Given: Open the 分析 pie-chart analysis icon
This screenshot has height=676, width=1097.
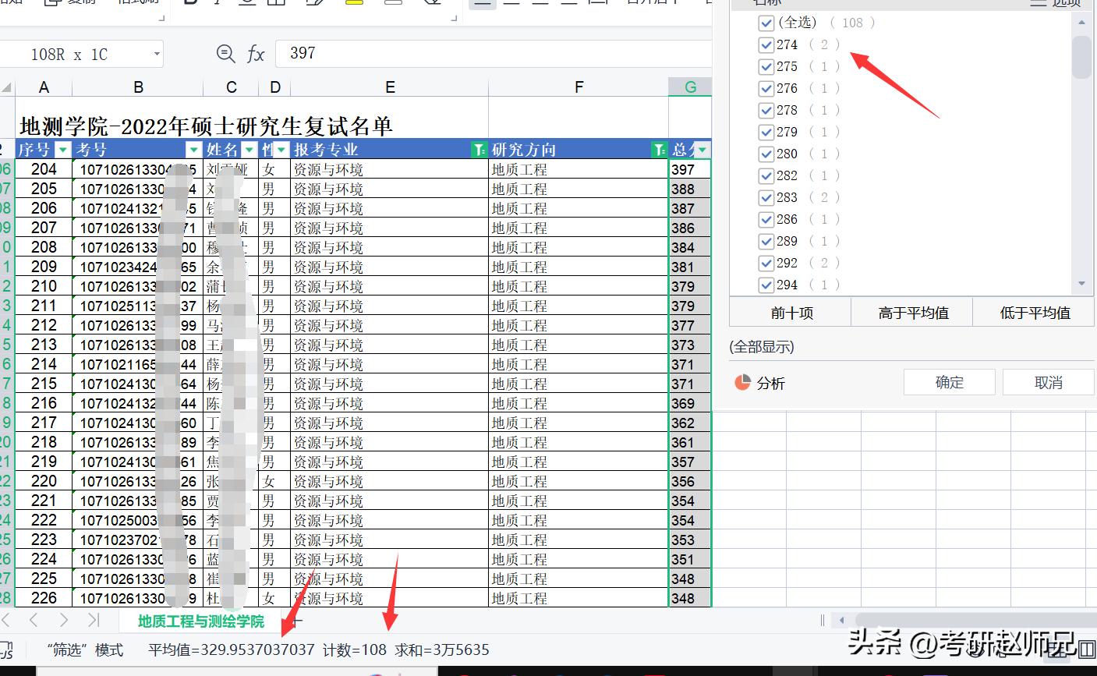Looking at the screenshot, I should [743, 382].
